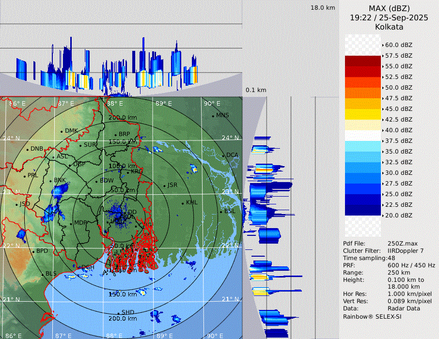Select the BDW station dot

tap(97, 181)
